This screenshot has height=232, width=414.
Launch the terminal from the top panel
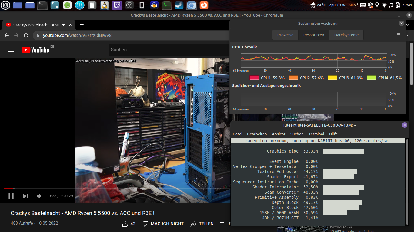(x=42, y=5)
